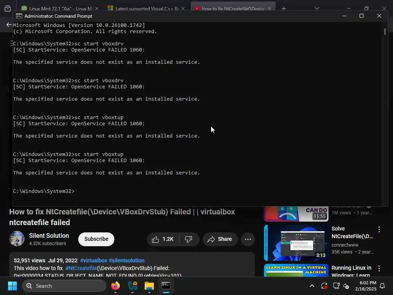Open the VirtualBox taskbar icon
The width and height of the screenshot is (393, 295).
(132, 286)
